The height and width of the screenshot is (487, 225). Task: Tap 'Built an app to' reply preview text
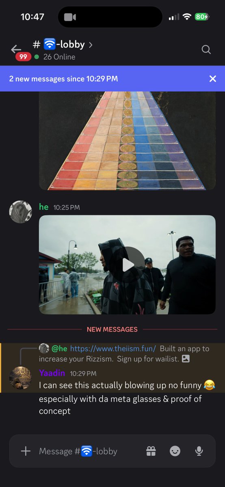click(185, 348)
